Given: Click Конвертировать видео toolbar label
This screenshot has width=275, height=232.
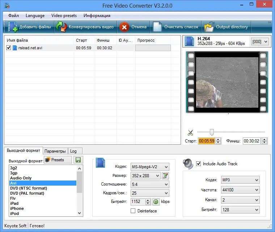Looking at the screenshot, I should pyautogui.click(x=91, y=27).
